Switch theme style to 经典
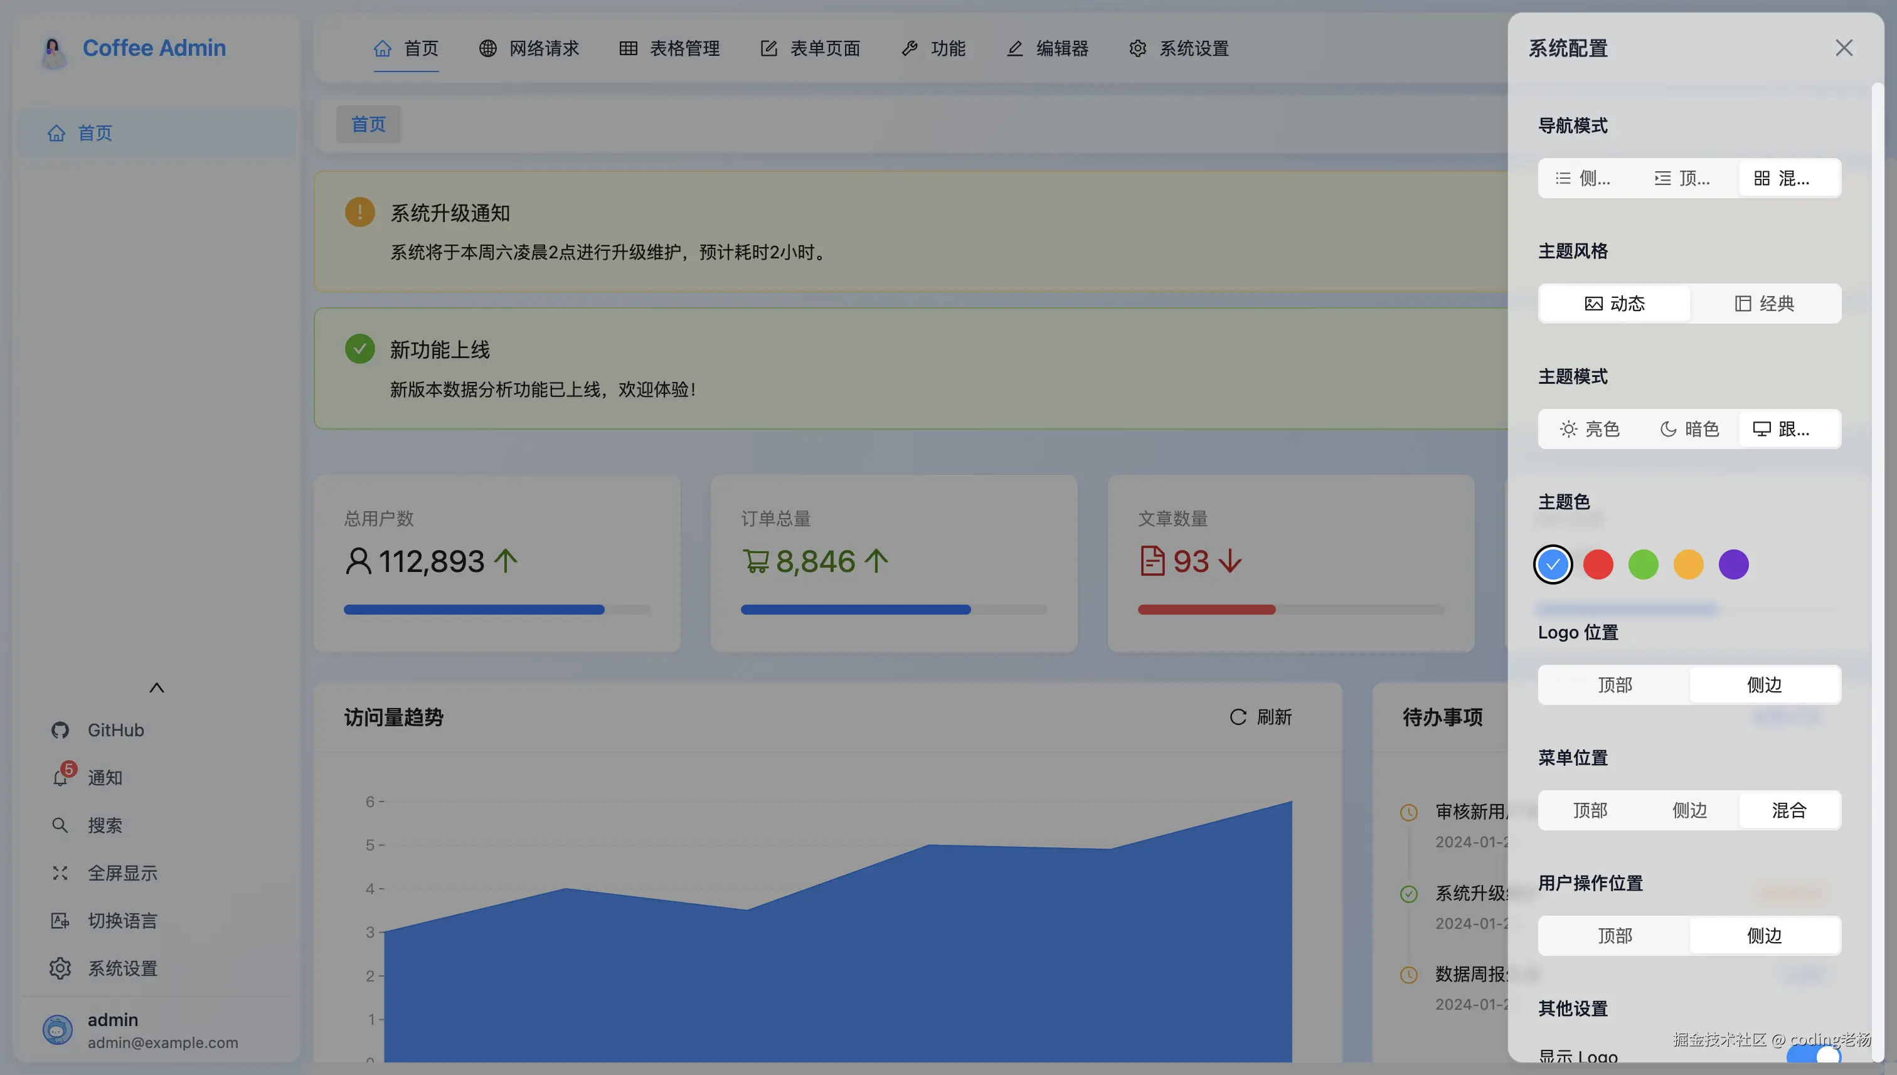 (1765, 303)
